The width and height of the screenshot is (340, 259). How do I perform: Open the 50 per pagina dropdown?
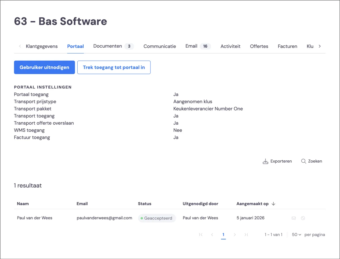[296, 235]
